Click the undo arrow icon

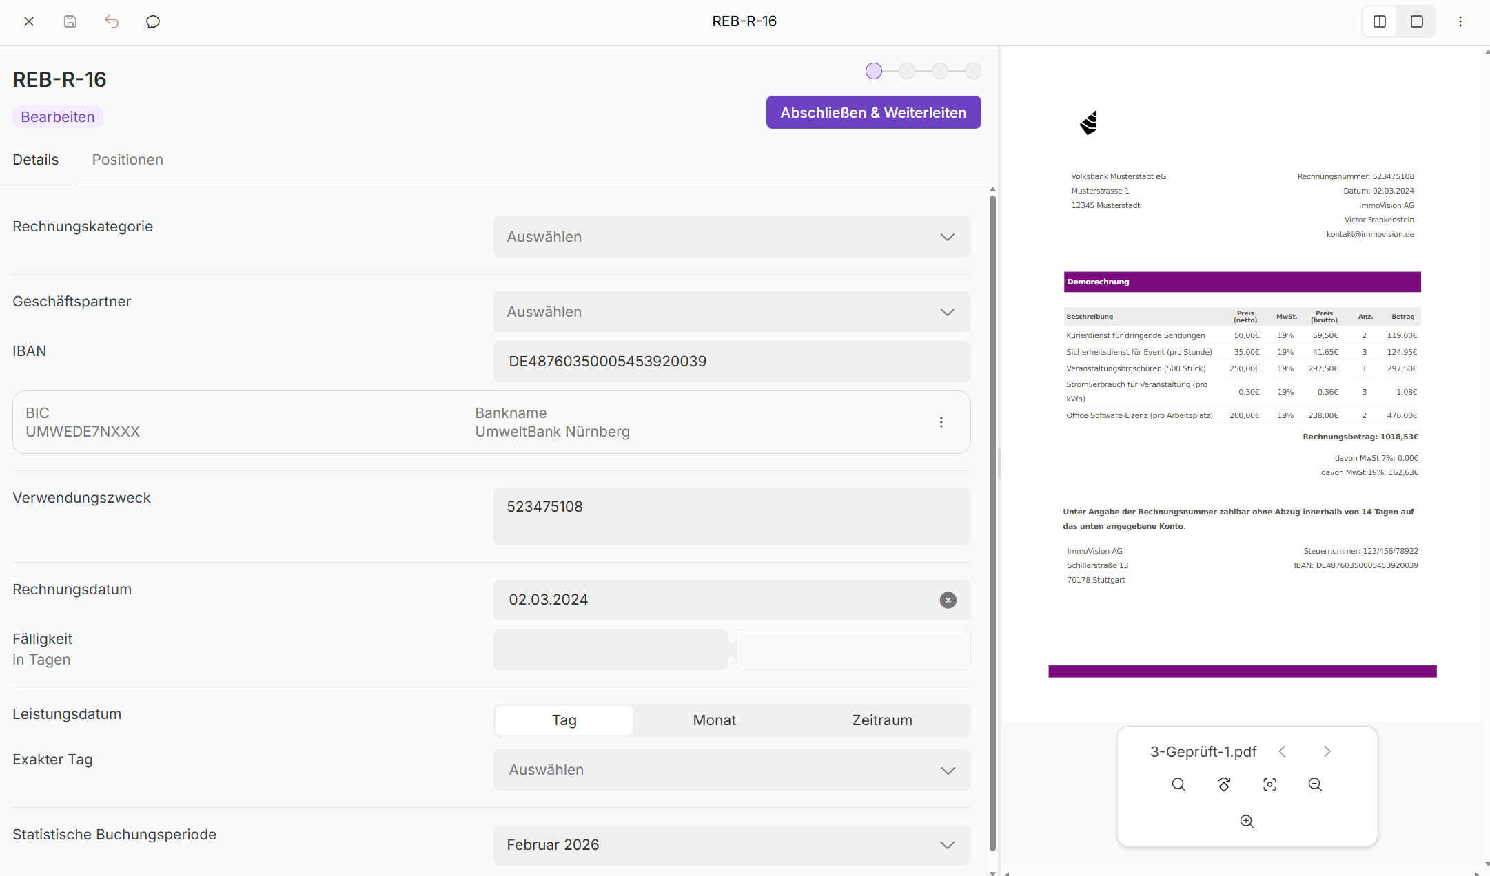[112, 21]
